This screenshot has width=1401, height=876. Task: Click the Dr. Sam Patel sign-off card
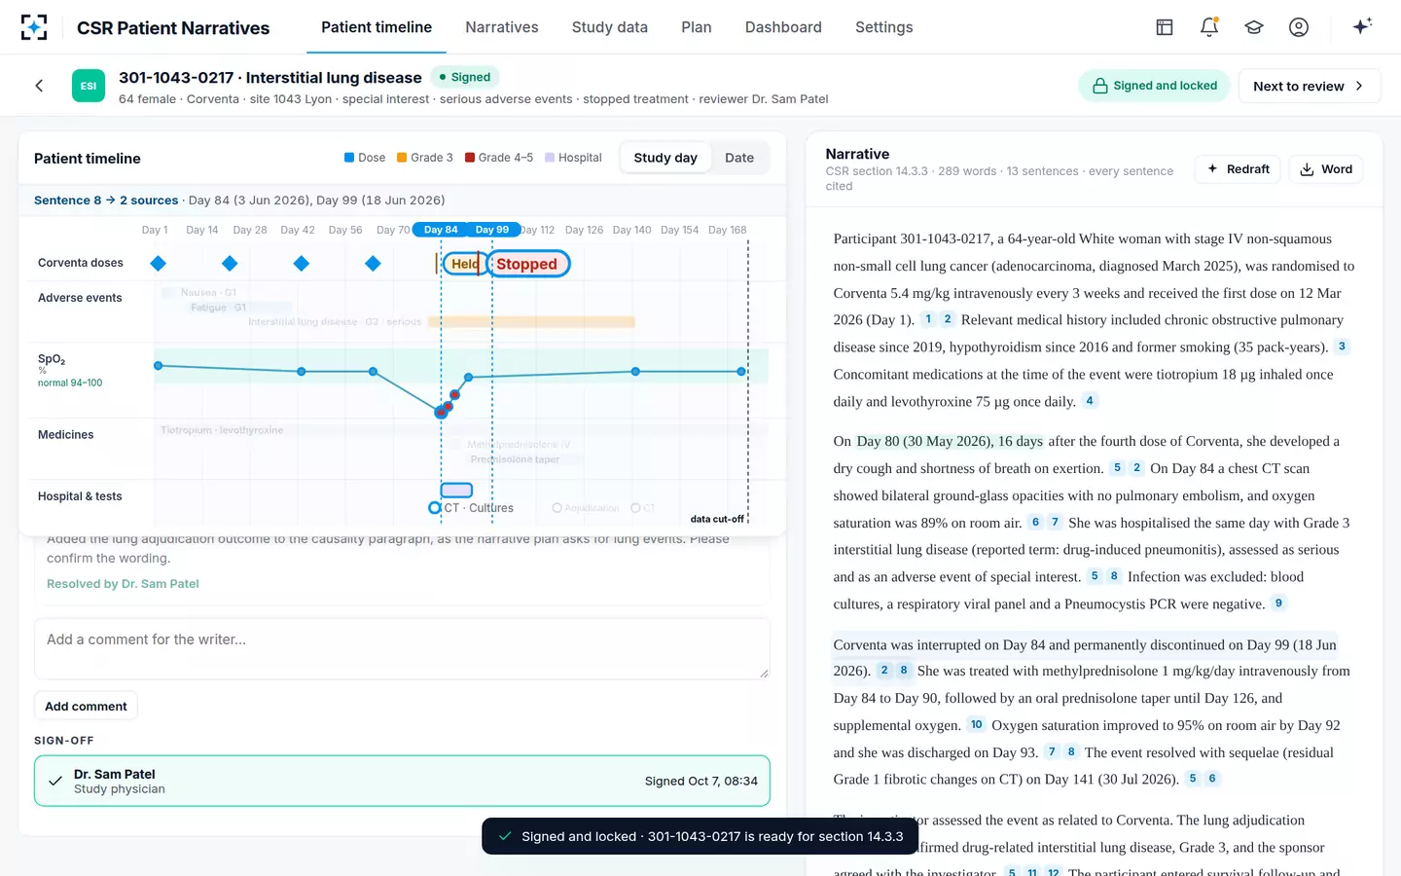402,781
